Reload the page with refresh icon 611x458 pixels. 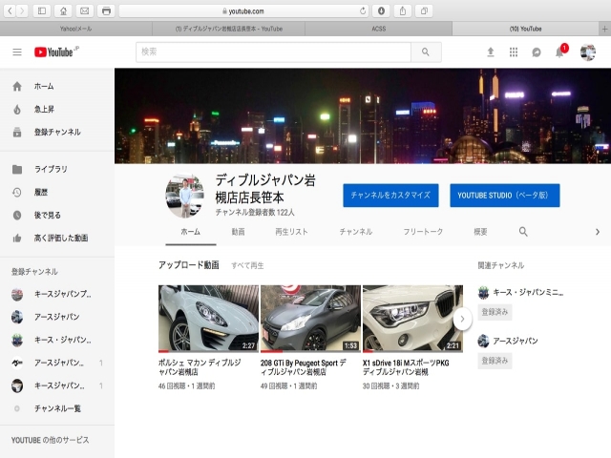363,10
